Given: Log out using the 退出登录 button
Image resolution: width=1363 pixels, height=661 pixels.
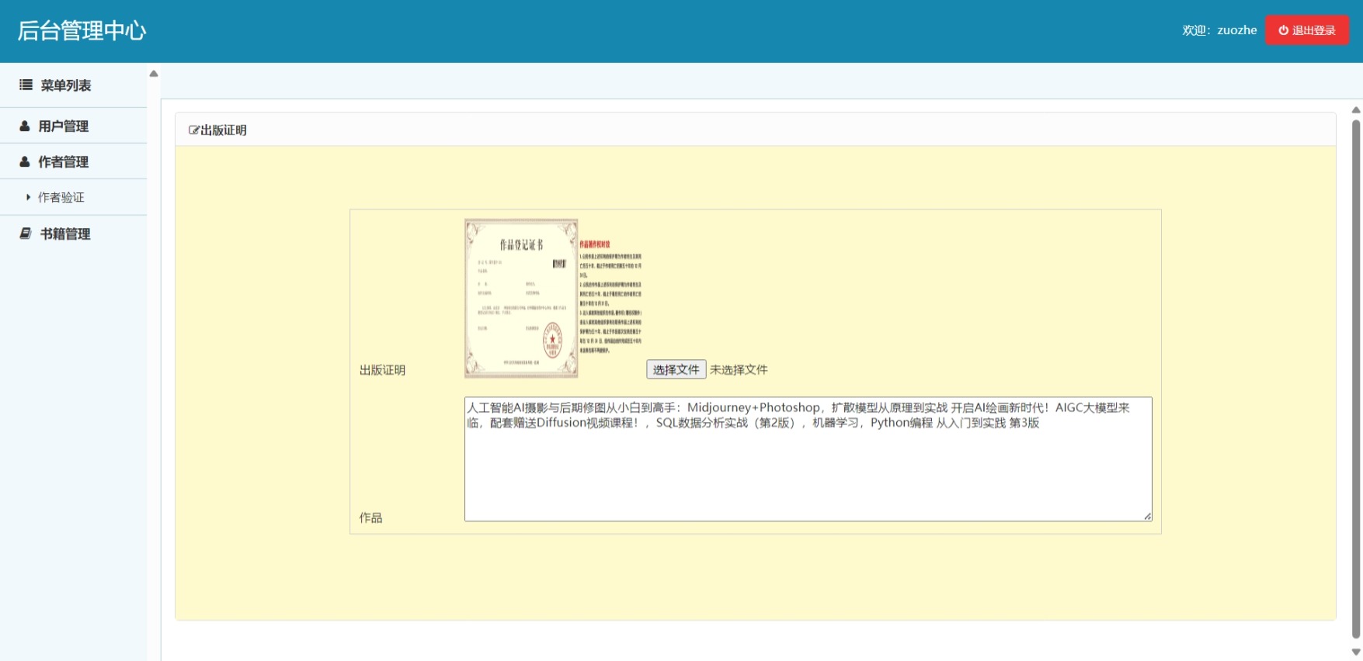Looking at the screenshot, I should point(1306,30).
